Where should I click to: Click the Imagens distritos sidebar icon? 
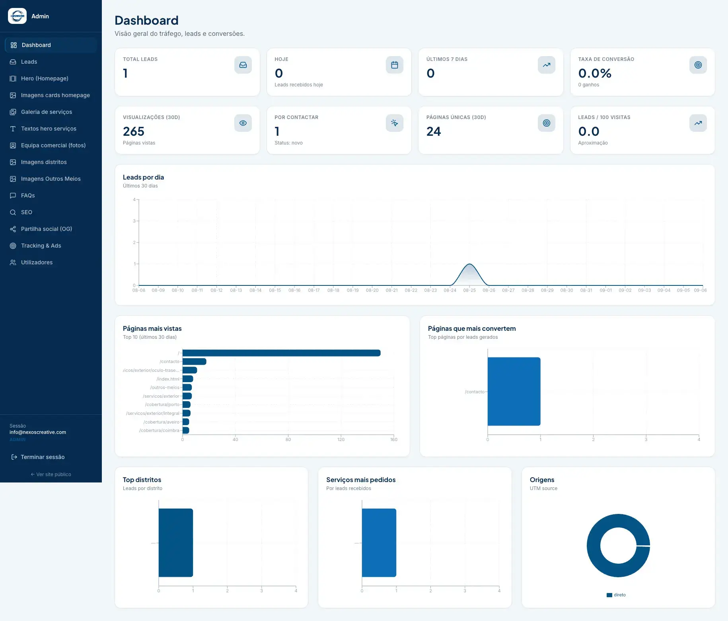[x=13, y=162]
